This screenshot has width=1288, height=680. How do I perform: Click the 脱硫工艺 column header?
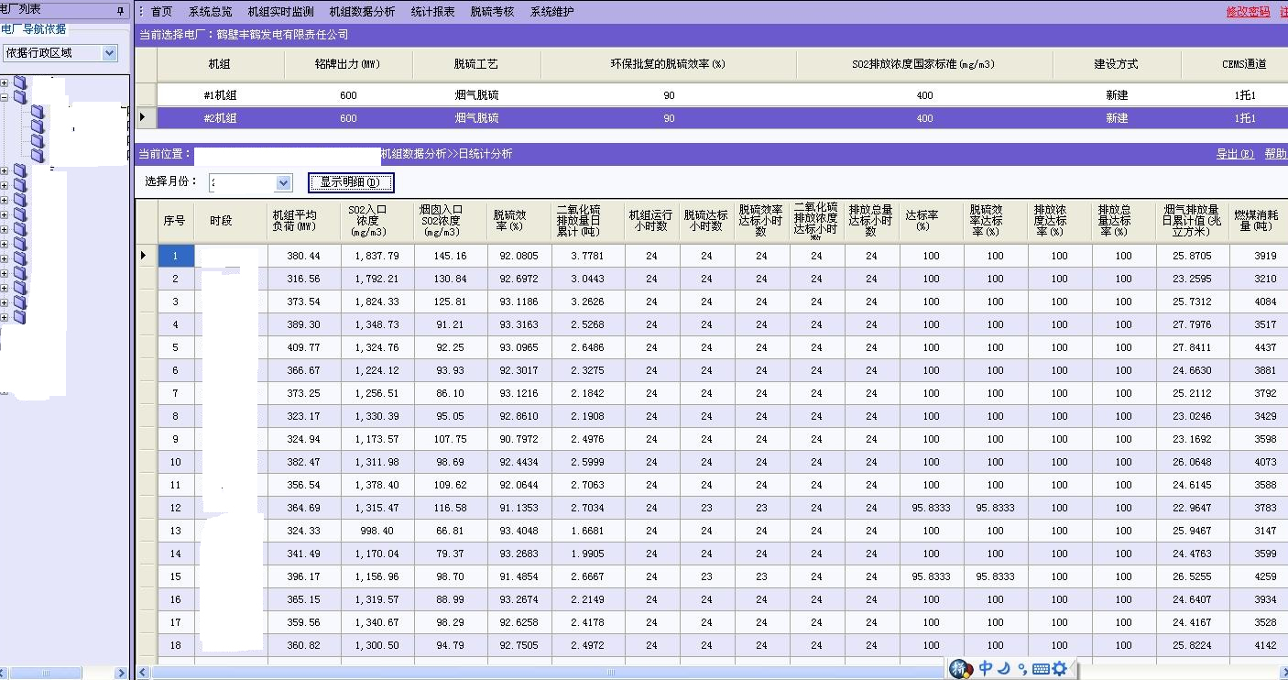(476, 64)
